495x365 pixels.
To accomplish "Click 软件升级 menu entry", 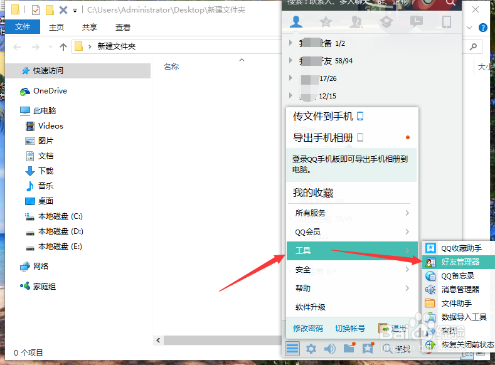I will [x=352, y=307].
